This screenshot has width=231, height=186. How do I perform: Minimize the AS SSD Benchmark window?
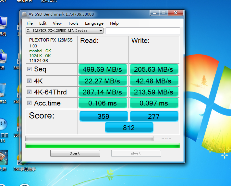pyautogui.click(x=154, y=13)
